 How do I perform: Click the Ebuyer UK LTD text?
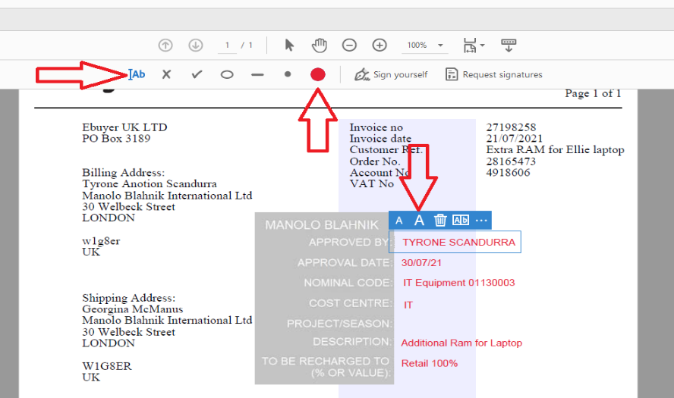click(x=124, y=127)
